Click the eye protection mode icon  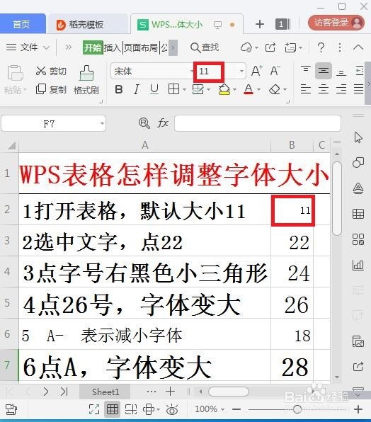pyautogui.click(x=172, y=410)
